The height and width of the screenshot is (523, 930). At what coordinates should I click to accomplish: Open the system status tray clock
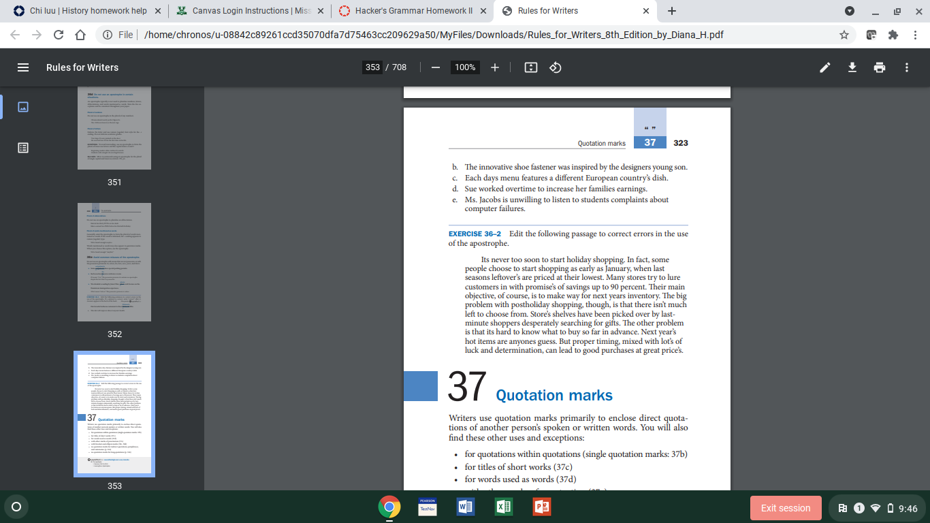908,508
